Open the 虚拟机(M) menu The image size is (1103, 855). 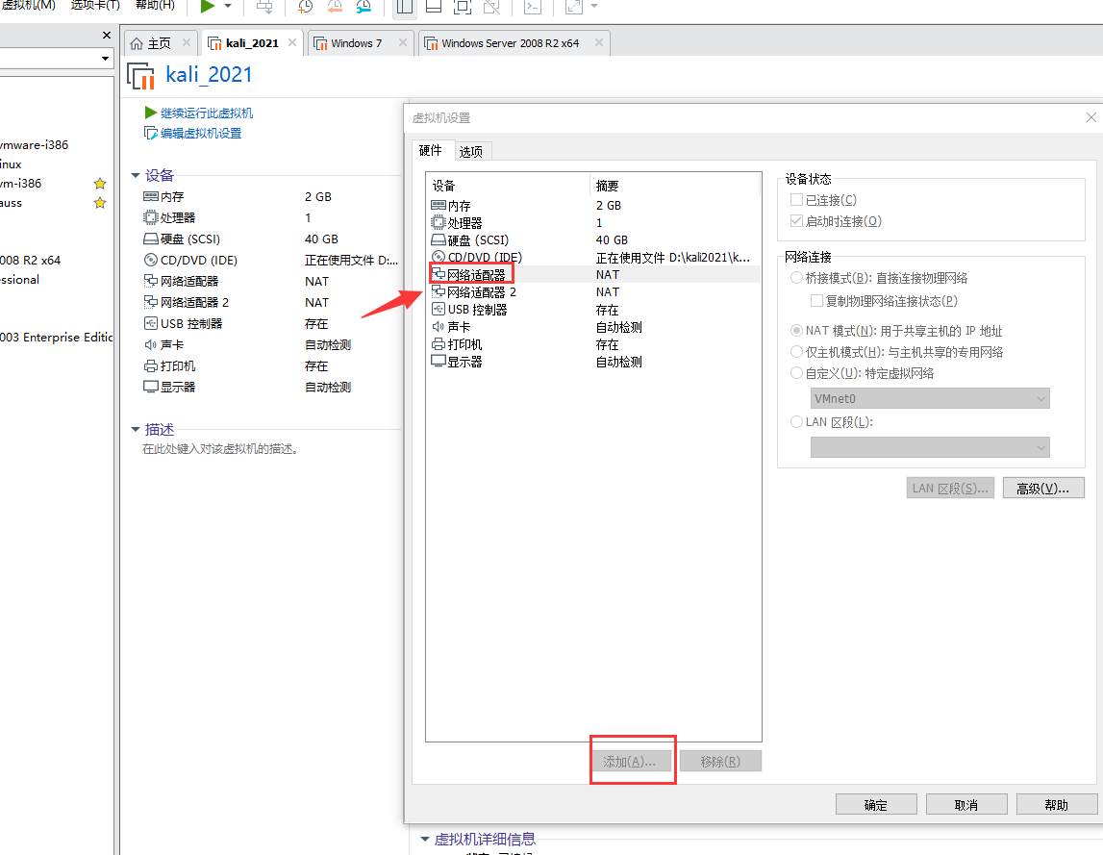28,5
